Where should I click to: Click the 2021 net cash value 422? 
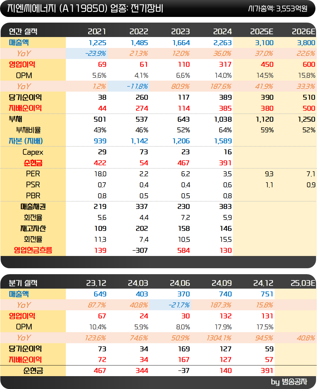(100, 163)
